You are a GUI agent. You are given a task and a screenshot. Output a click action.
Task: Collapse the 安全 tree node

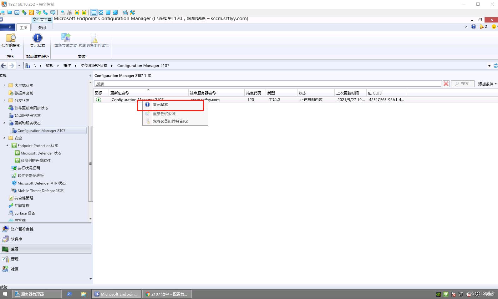tap(4, 138)
